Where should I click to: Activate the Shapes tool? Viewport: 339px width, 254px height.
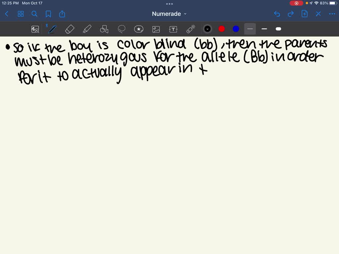[x=104, y=29]
